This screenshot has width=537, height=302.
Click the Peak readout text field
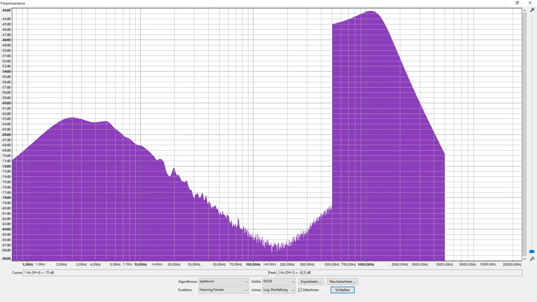tap(399, 273)
